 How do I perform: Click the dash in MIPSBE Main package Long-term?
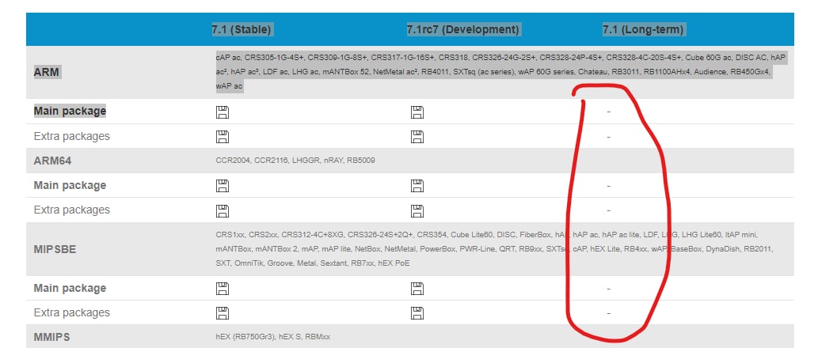(x=608, y=289)
